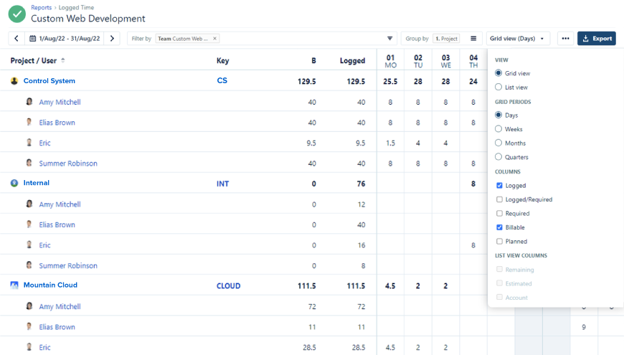Remove the Team Custom Web filter chip
Image resolution: width=624 pixels, height=355 pixels.
click(215, 39)
